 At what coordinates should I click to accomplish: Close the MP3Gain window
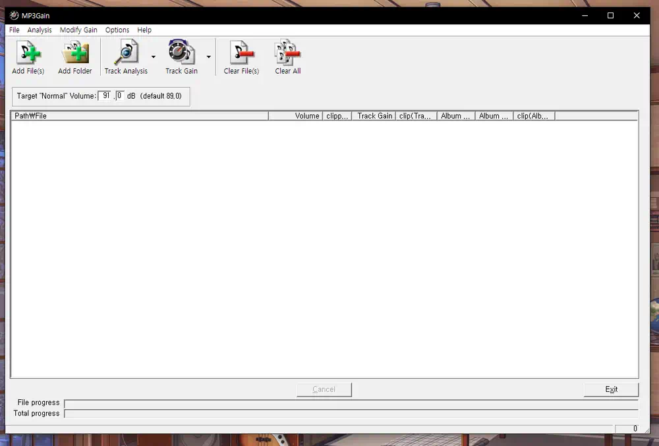coord(637,16)
